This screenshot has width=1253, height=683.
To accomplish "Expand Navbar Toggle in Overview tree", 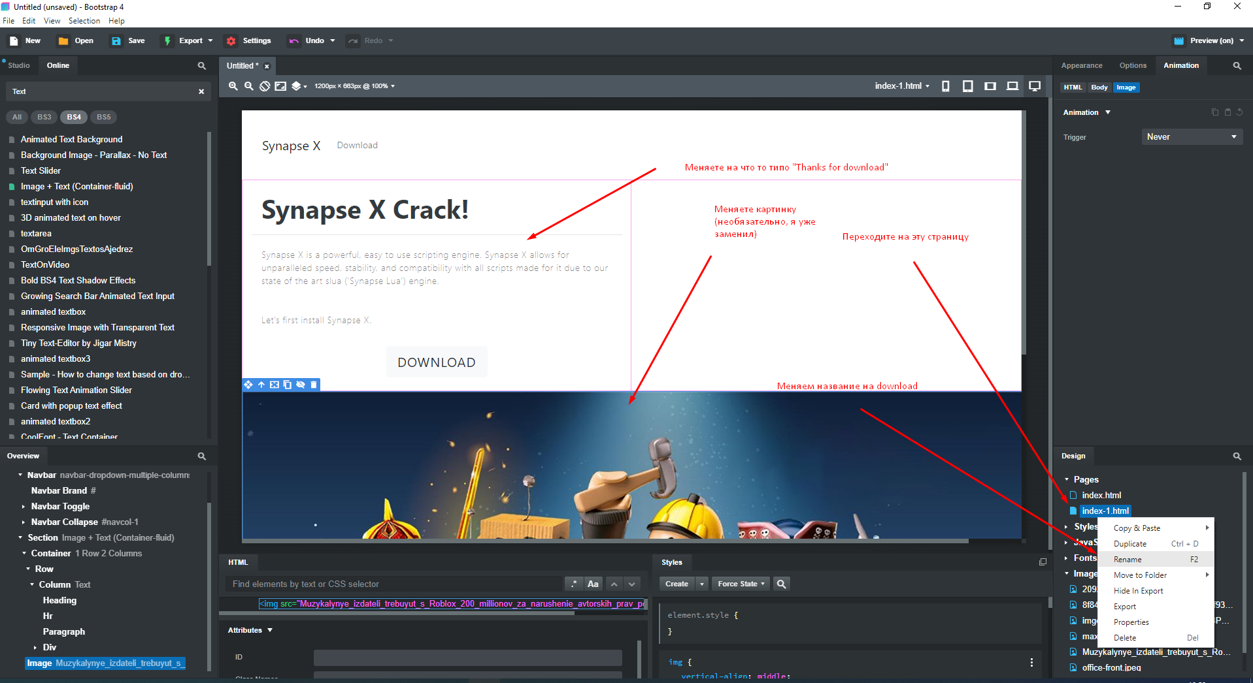I will tap(24, 506).
